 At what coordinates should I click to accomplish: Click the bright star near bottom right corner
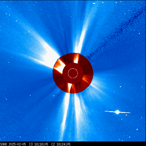point(137,129)
